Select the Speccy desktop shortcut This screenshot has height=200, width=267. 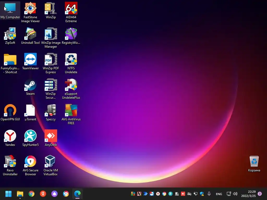(x=51, y=113)
